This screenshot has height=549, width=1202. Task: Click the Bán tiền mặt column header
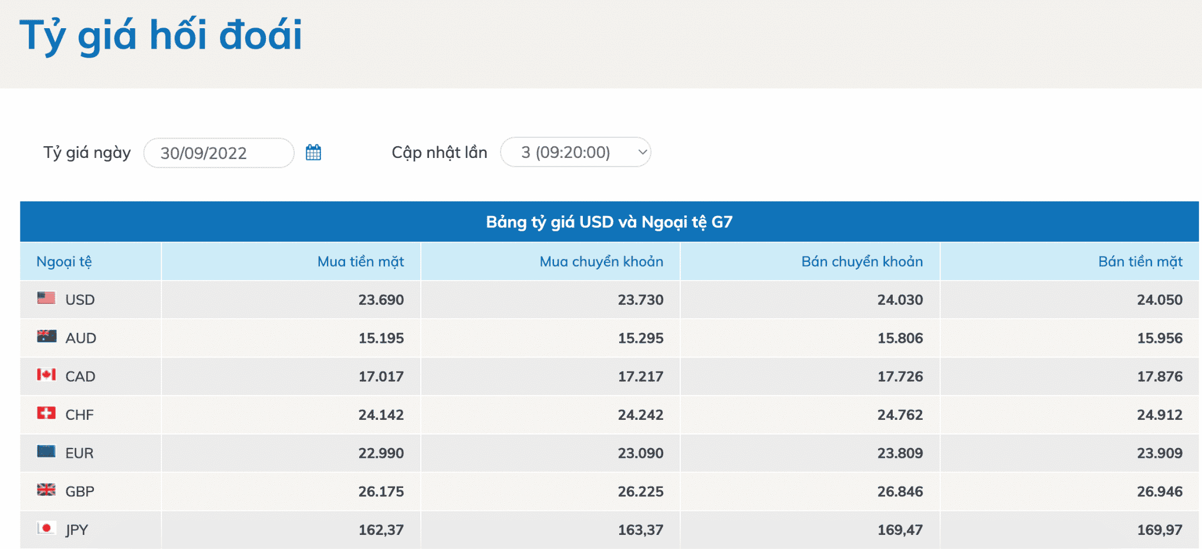click(x=1140, y=262)
